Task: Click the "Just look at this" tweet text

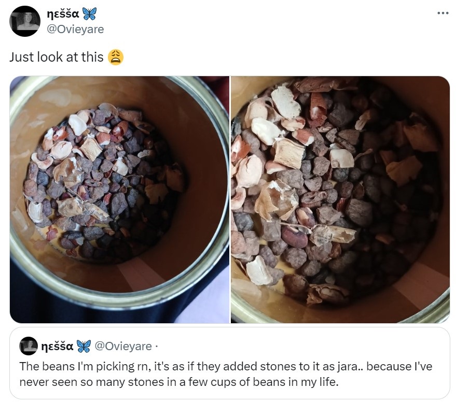Action: coord(57,57)
